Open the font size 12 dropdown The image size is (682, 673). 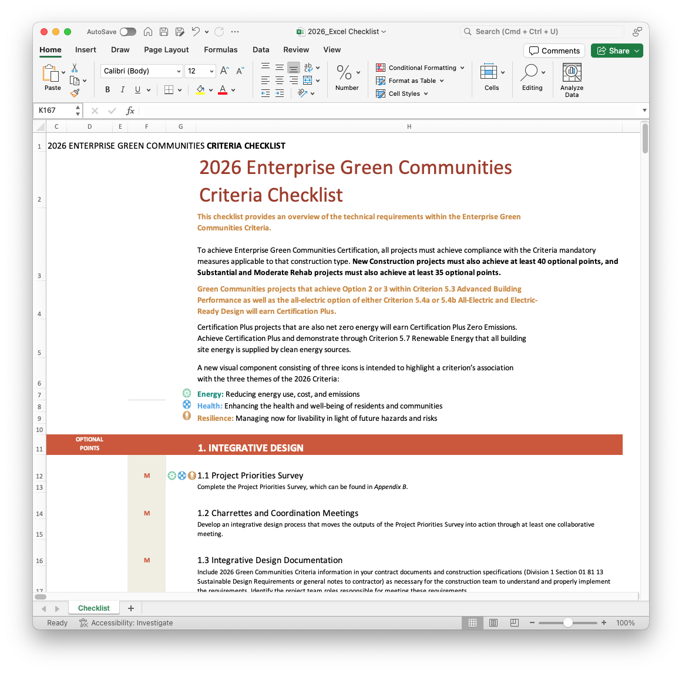pyautogui.click(x=200, y=71)
